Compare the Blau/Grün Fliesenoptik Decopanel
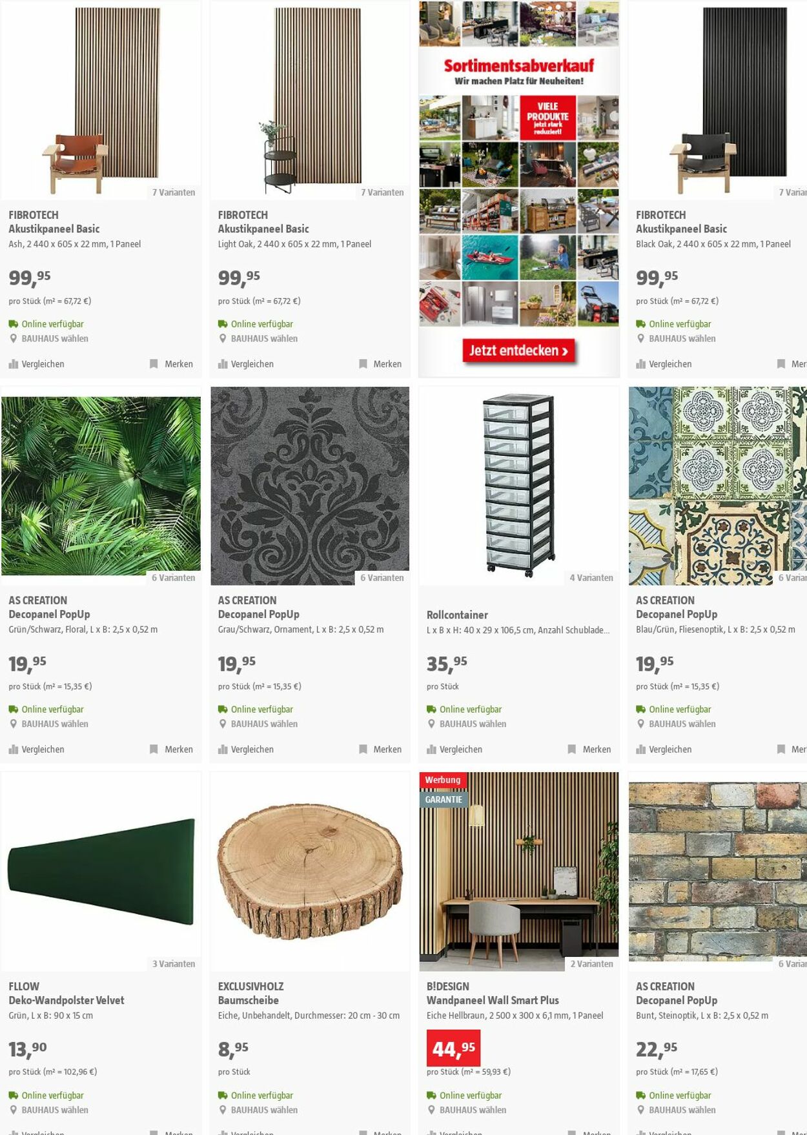This screenshot has height=1135, width=807. 664,750
